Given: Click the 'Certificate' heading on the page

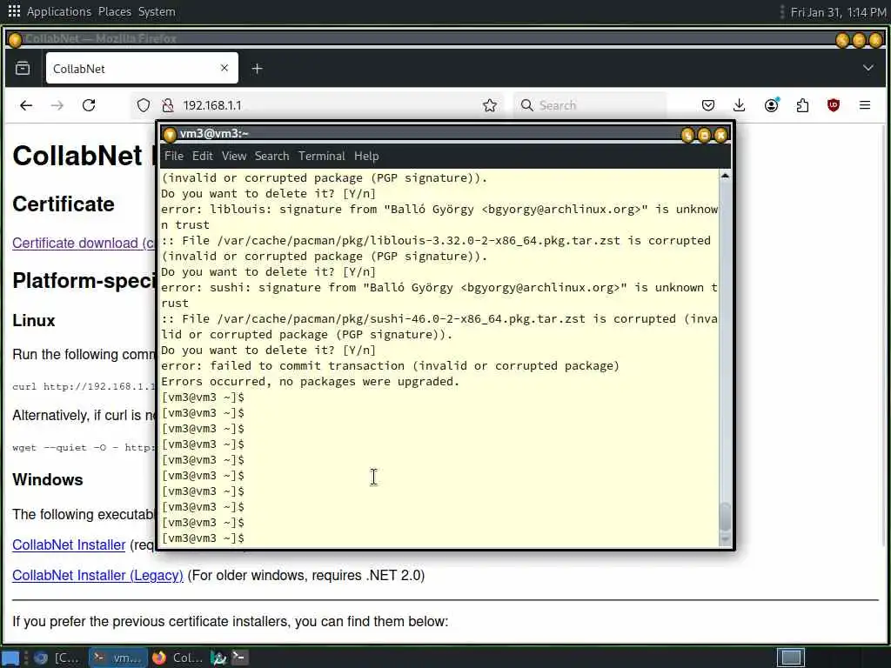Looking at the screenshot, I should tap(63, 204).
